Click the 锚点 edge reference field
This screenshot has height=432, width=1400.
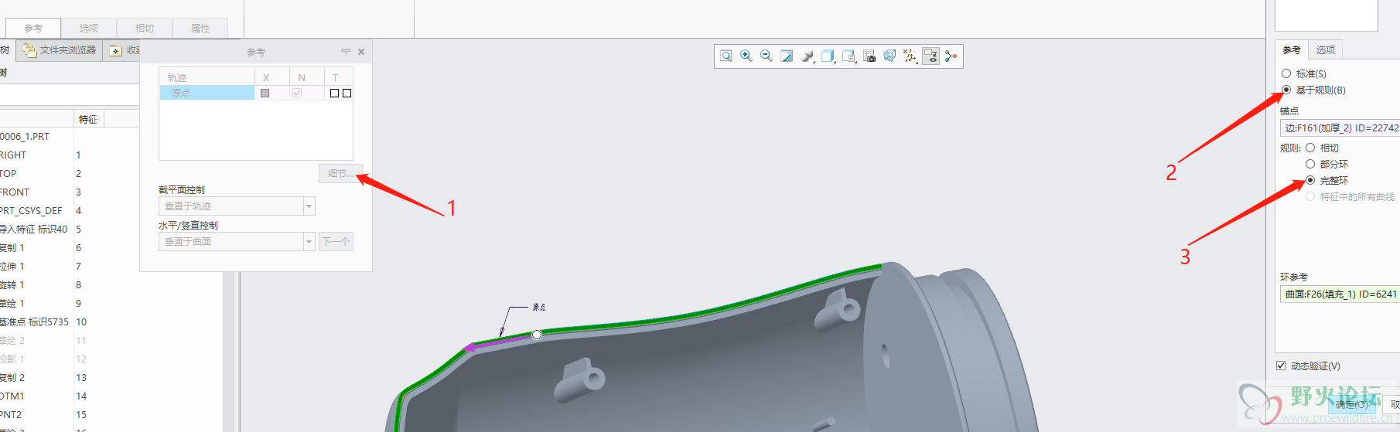pos(1340,128)
